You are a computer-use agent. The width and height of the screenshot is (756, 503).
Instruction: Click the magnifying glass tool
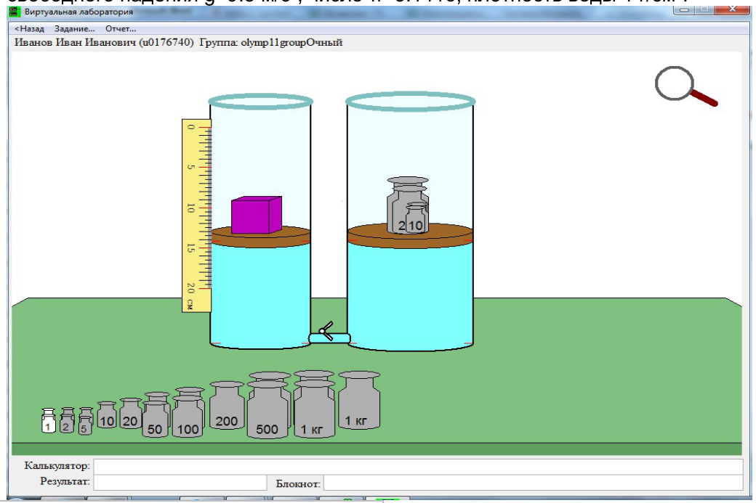pyautogui.click(x=685, y=86)
